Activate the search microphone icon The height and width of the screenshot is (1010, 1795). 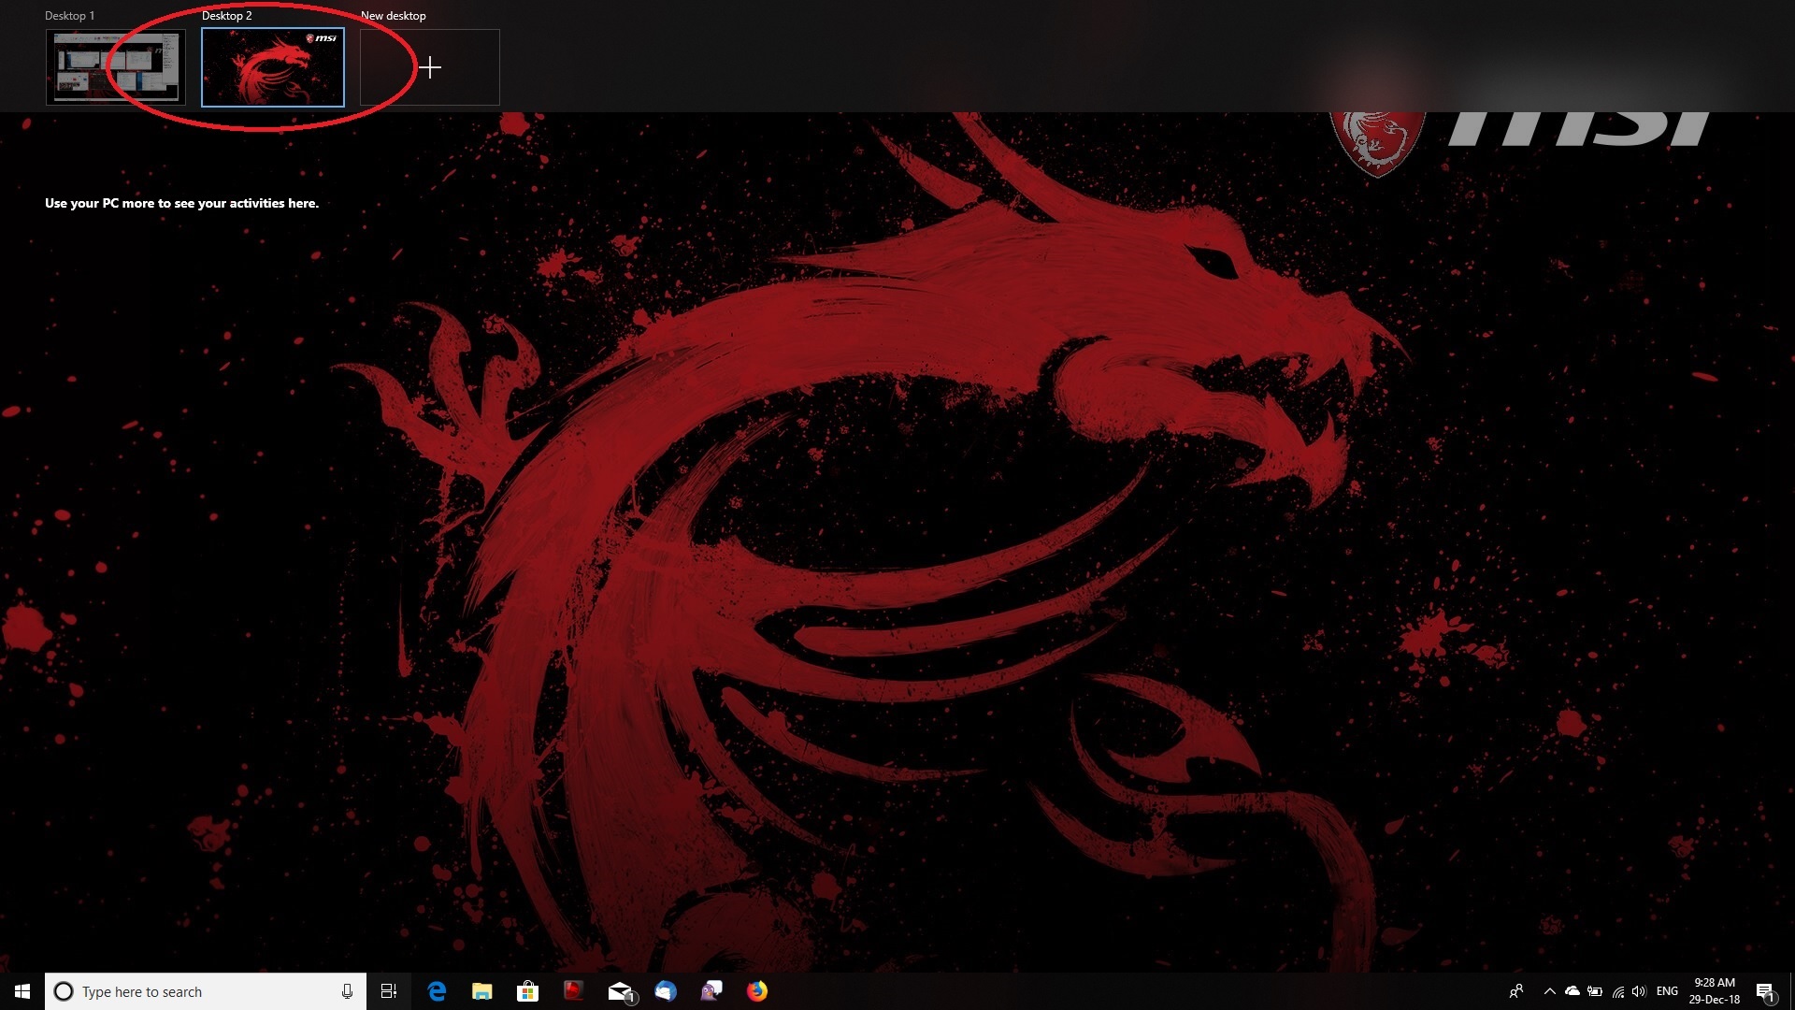pyautogui.click(x=347, y=991)
